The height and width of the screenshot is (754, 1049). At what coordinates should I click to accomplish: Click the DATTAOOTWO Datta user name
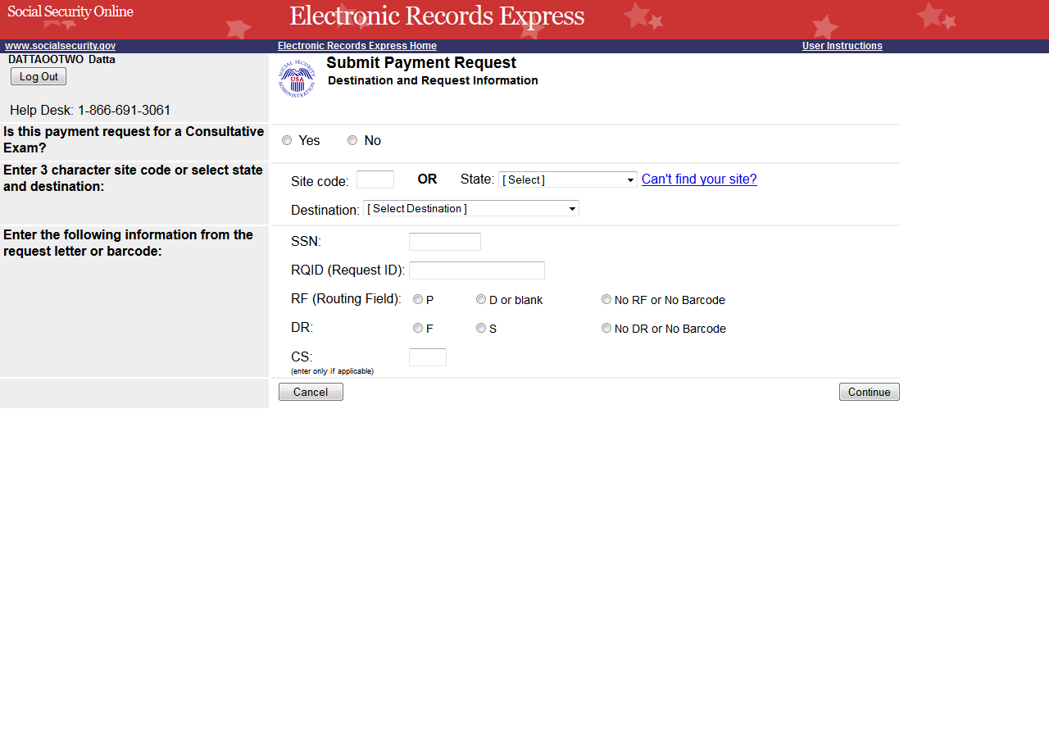tap(61, 59)
